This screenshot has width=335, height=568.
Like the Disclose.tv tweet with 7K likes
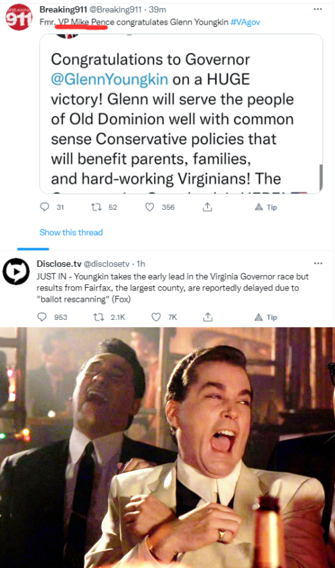[x=156, y=317]
